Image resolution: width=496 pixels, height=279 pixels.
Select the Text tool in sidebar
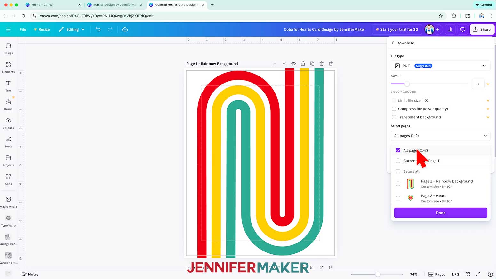[8, 86]
